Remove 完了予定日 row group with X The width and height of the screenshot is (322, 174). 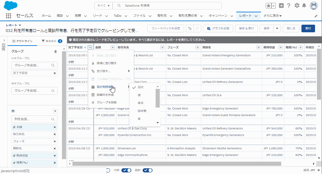(x=55, y=73)
